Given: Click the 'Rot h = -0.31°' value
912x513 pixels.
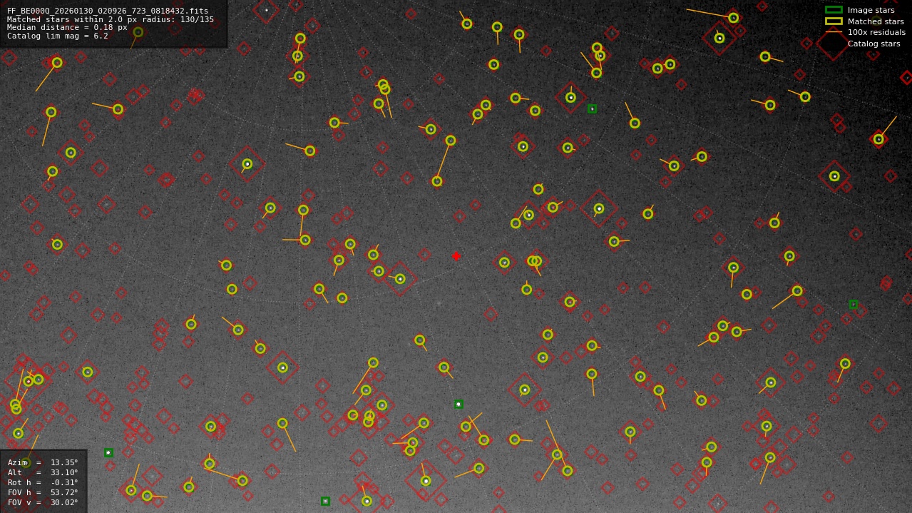Looking at the screenshot, I should 43,482.
